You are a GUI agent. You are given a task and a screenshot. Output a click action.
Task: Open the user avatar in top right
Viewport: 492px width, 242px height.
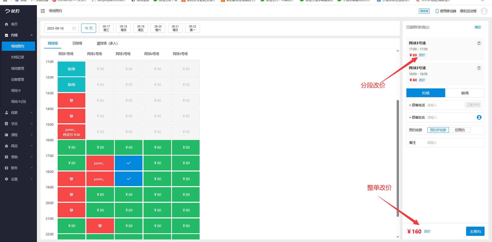point(484,11)
